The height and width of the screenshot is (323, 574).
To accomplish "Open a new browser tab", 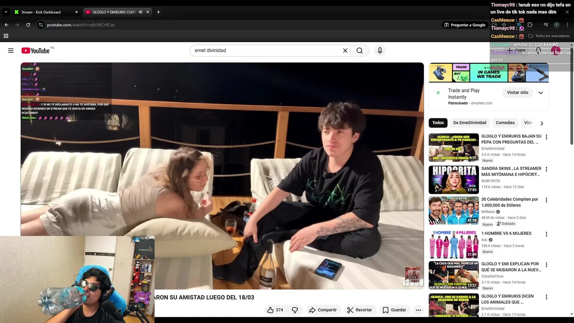I will coord(158,12).
